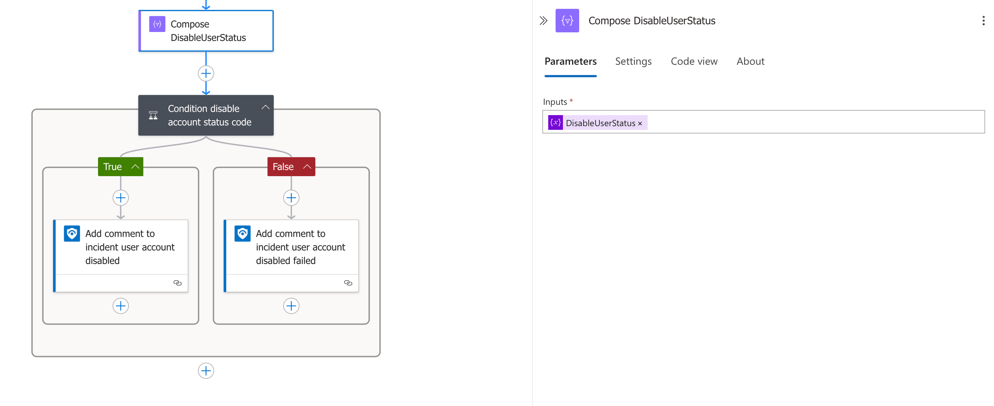
Task: Click the True branch label
Action: 112,167
